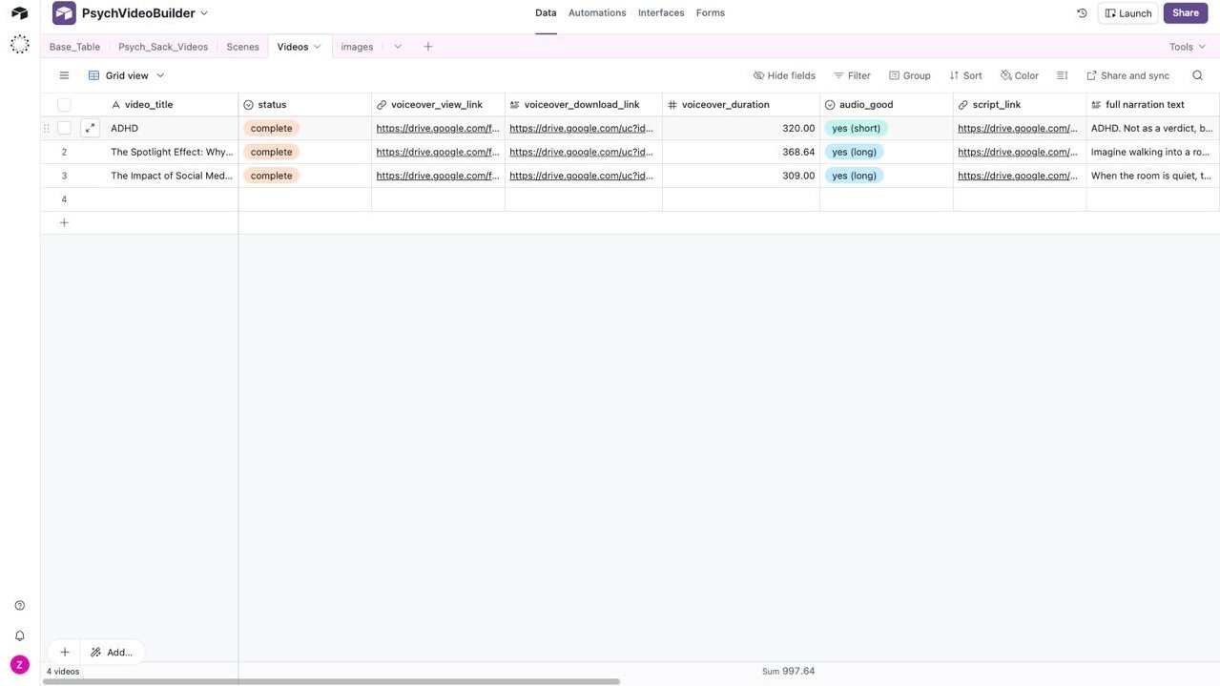Check the ADHD row checkbox
This screenshot has width=1220, height=686.
click(64, 128)
